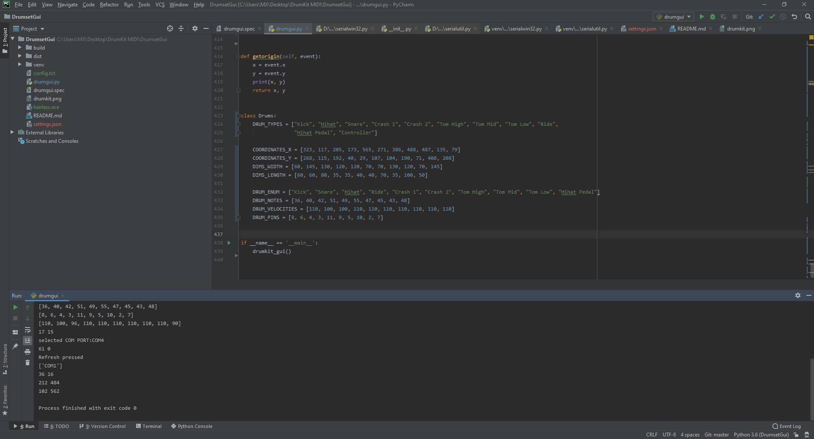Print the console output
This screenshot has height=439, width=814.
tap(28, 352)
